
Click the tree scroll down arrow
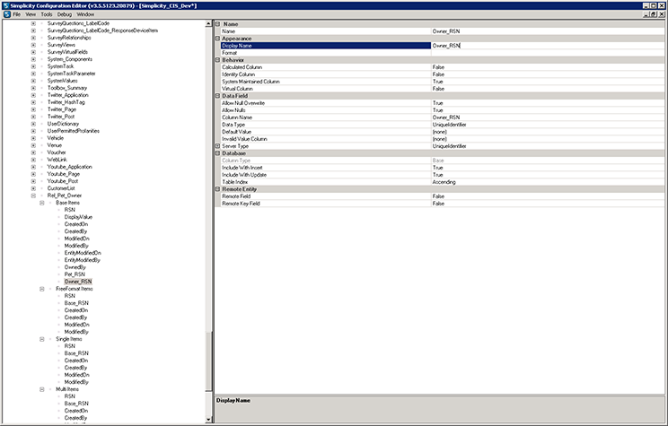pos(208,419)
